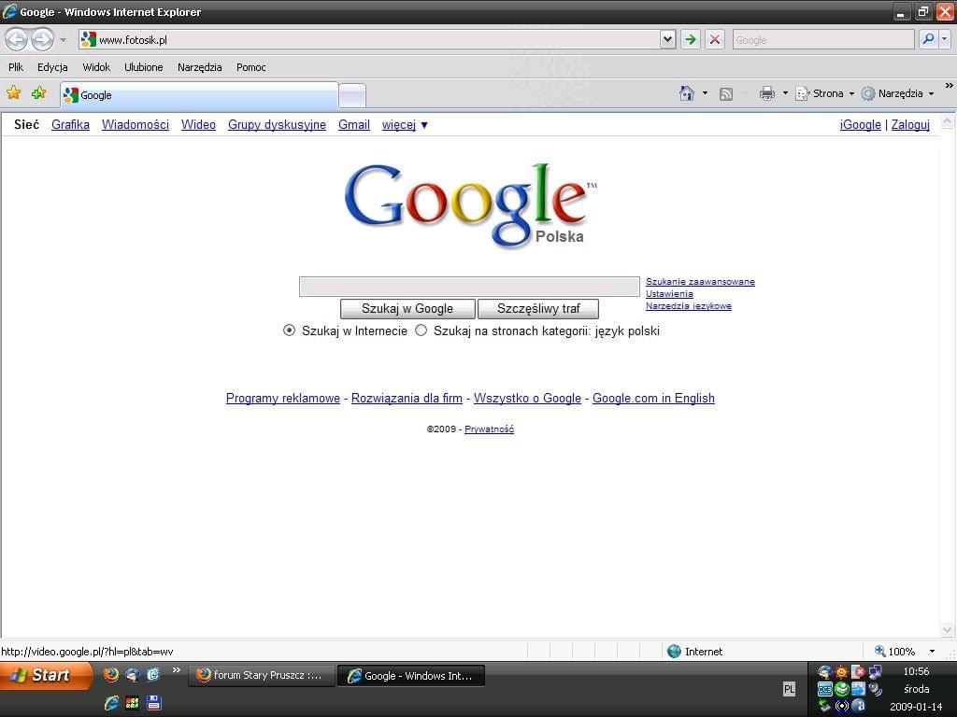This screenshot has width=957, height=717.
Task: Open the Strona command bar dropdown
Action: click(x=825, y=93)
